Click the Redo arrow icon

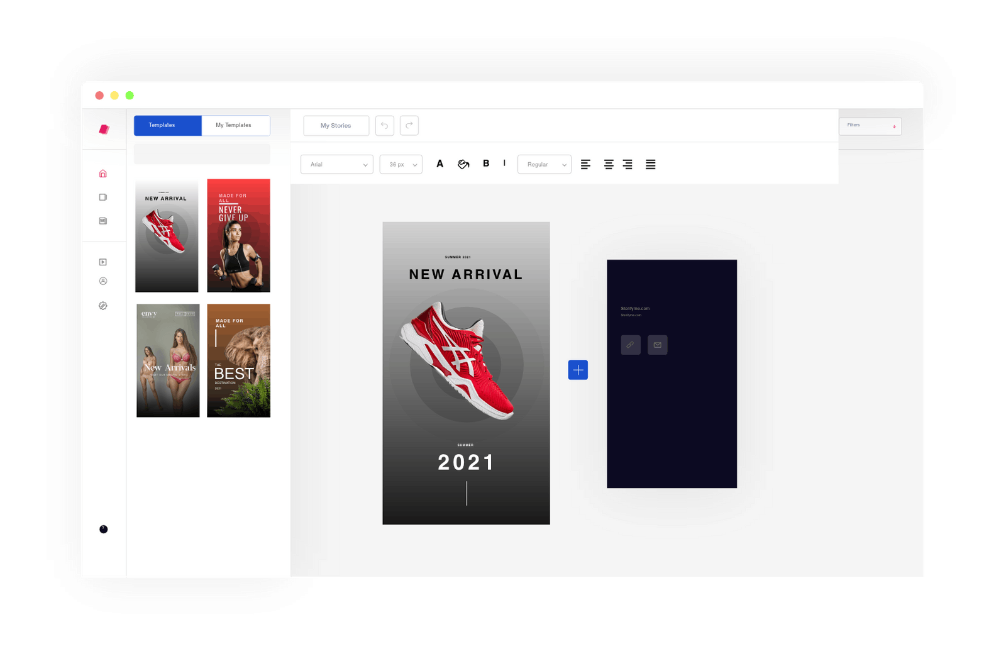click(409, 125)
